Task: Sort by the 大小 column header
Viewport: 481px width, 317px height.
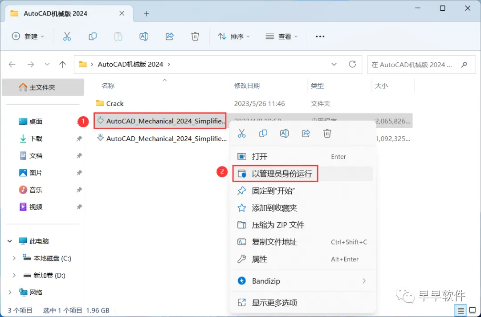Action: (x=381, y=86)
